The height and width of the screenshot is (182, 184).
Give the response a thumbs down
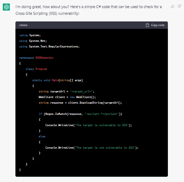[179, 6]
